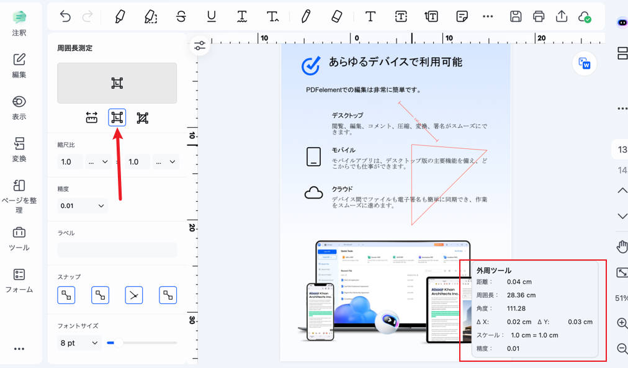Select the highlighter tool in toolbar
This screenshot has height=368, width=628.
click(x=120, y=17)
